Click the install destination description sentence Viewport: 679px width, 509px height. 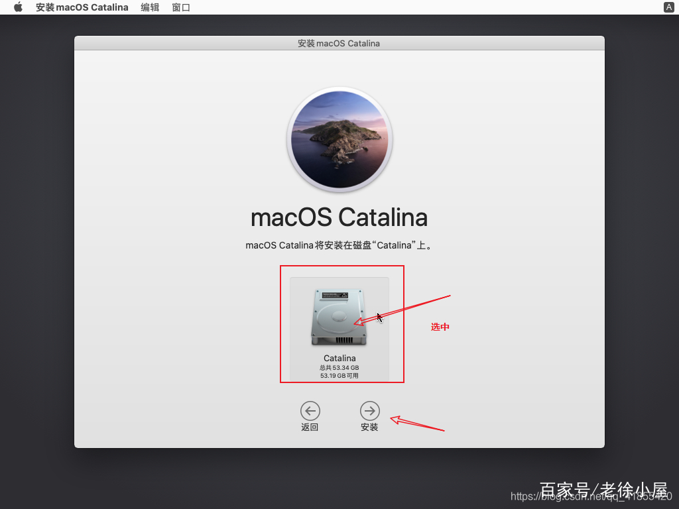[339, 245]
